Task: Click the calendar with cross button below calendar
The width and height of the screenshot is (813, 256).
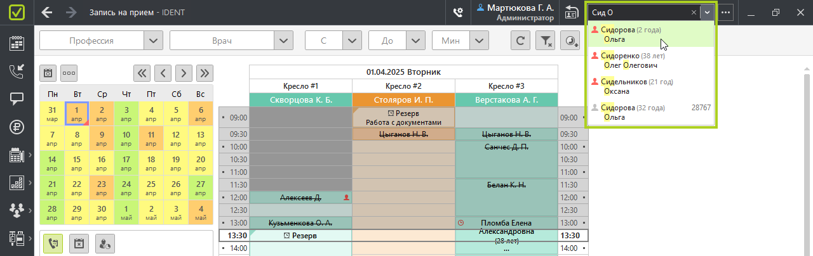Action: coord(79,243)
